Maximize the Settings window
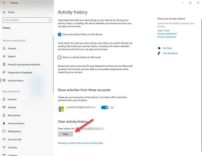 (190, 3)
